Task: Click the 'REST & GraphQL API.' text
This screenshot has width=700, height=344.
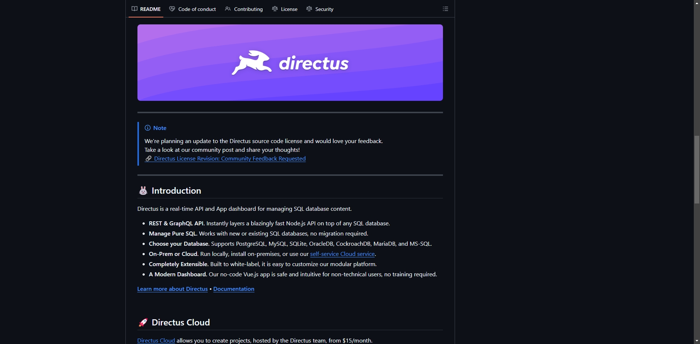Action: click(x=177, y=224)
